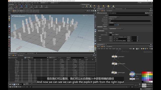Image resolution: width=161 pixels, height=90 pixels.
Task: Open the Performance Monitor tab
Action: click(x=119, y=9)
